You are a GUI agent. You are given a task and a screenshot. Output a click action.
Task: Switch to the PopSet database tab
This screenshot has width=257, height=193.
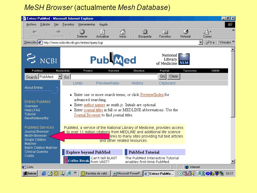tap(165, 71)
